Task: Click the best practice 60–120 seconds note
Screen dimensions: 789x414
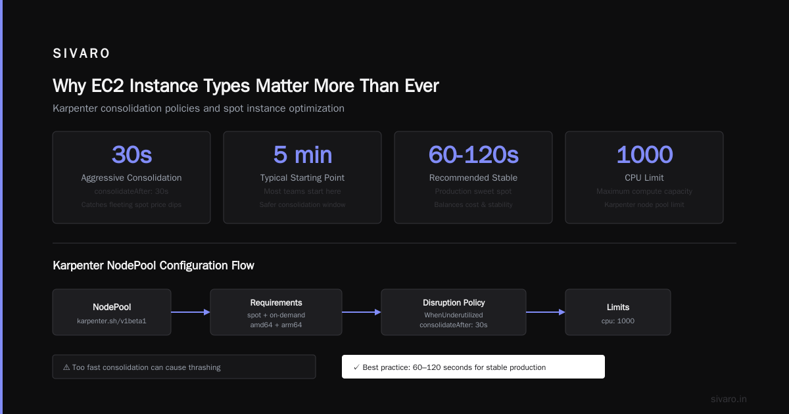Action: point(473,367)
